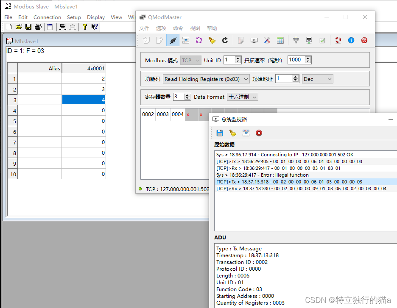Click the Open folder icon in Modbus Slave
The height and width of the screenshot is (308, 397).
click(19, 27)
